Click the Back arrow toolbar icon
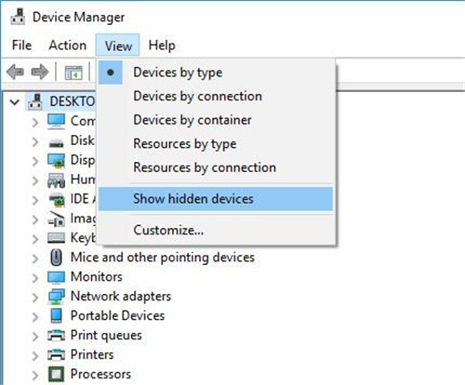 point(15,72)
